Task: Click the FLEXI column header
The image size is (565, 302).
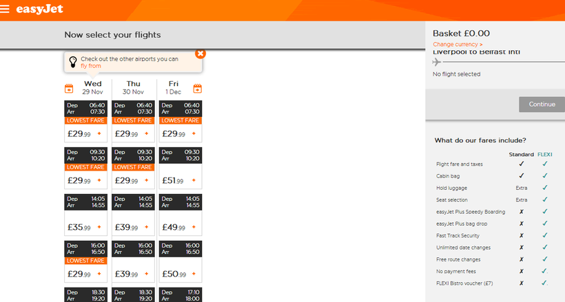Action: click(x=545, y=154)
